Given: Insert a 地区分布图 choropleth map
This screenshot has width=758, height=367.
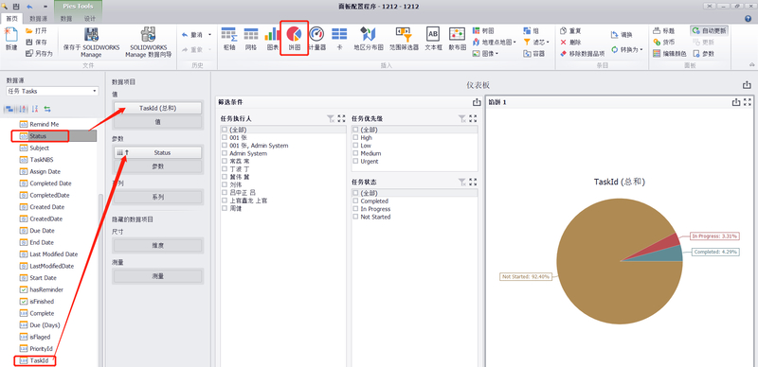Looking at the screenshot, I should 369,39.
